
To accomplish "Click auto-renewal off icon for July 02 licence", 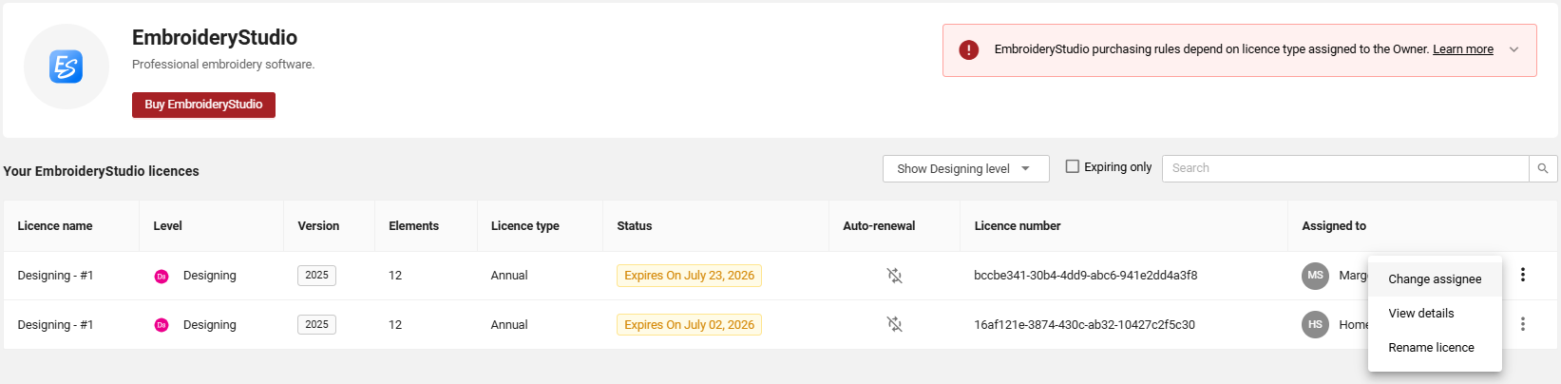I will [x=894, y=325].
